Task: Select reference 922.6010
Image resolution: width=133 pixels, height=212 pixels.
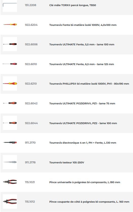Action: [x=31, y=64]
